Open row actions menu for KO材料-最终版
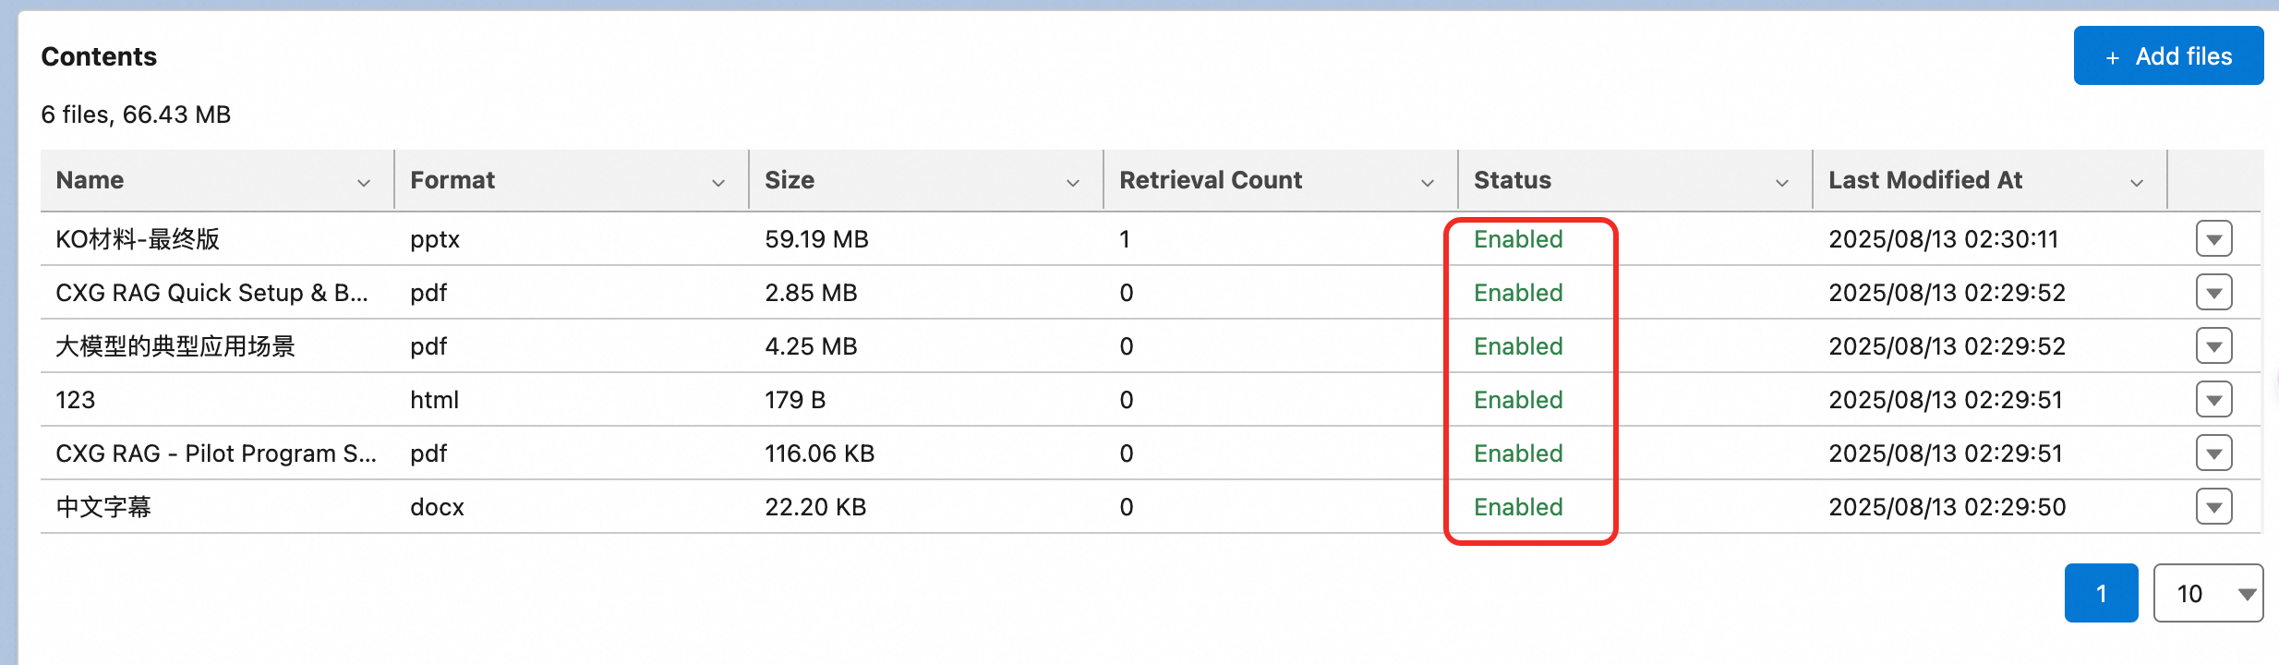Screen dimensions: 2279x665 tap(2213, 239)
